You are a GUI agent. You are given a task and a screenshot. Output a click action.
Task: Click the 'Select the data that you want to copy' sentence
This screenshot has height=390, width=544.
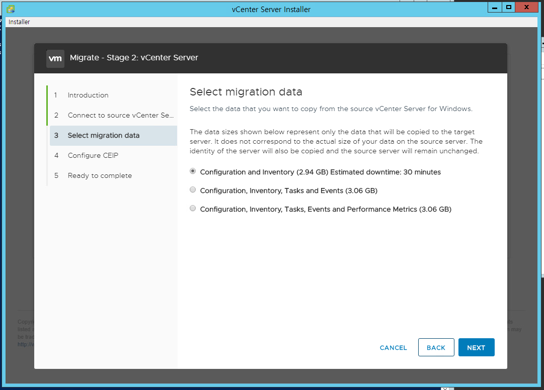(x=331, y=109)
